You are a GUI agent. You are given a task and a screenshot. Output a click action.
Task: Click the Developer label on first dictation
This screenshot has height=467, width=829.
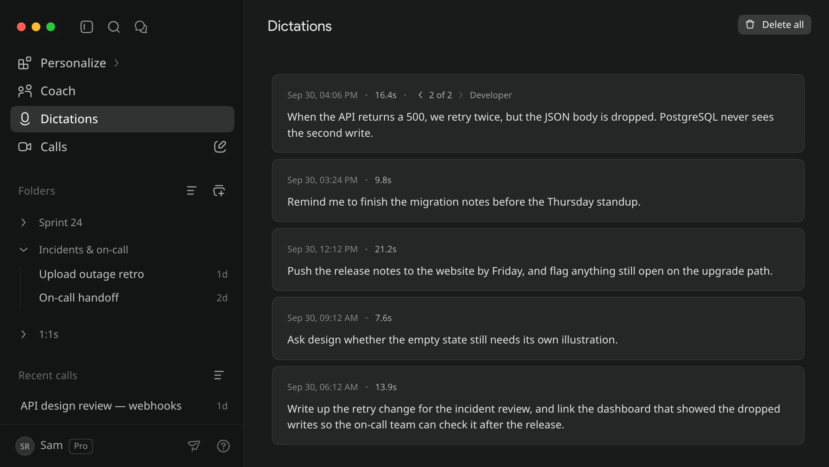[x=491, y=95]
